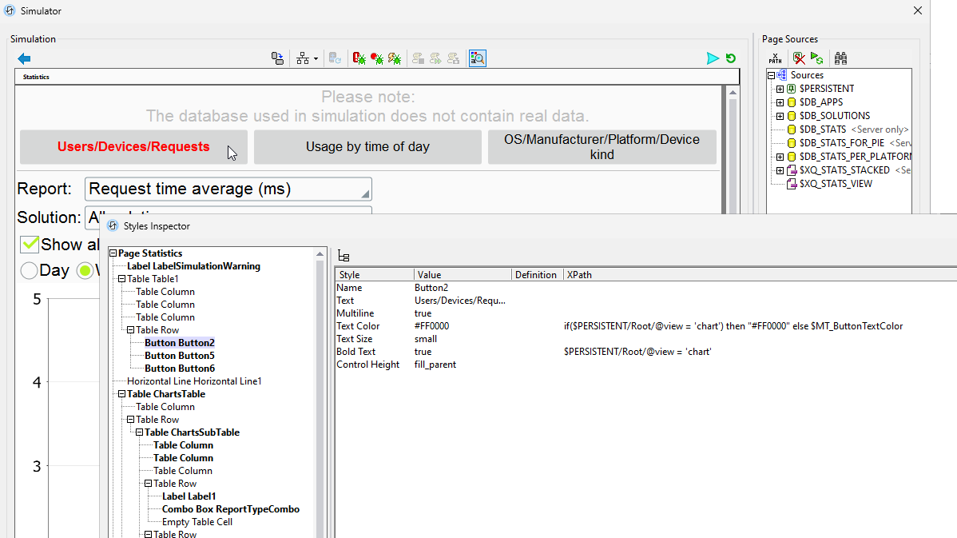Click the blue back arrow in Simulation
This screenshot has width=957, height=538.
[x=23, y=58]
